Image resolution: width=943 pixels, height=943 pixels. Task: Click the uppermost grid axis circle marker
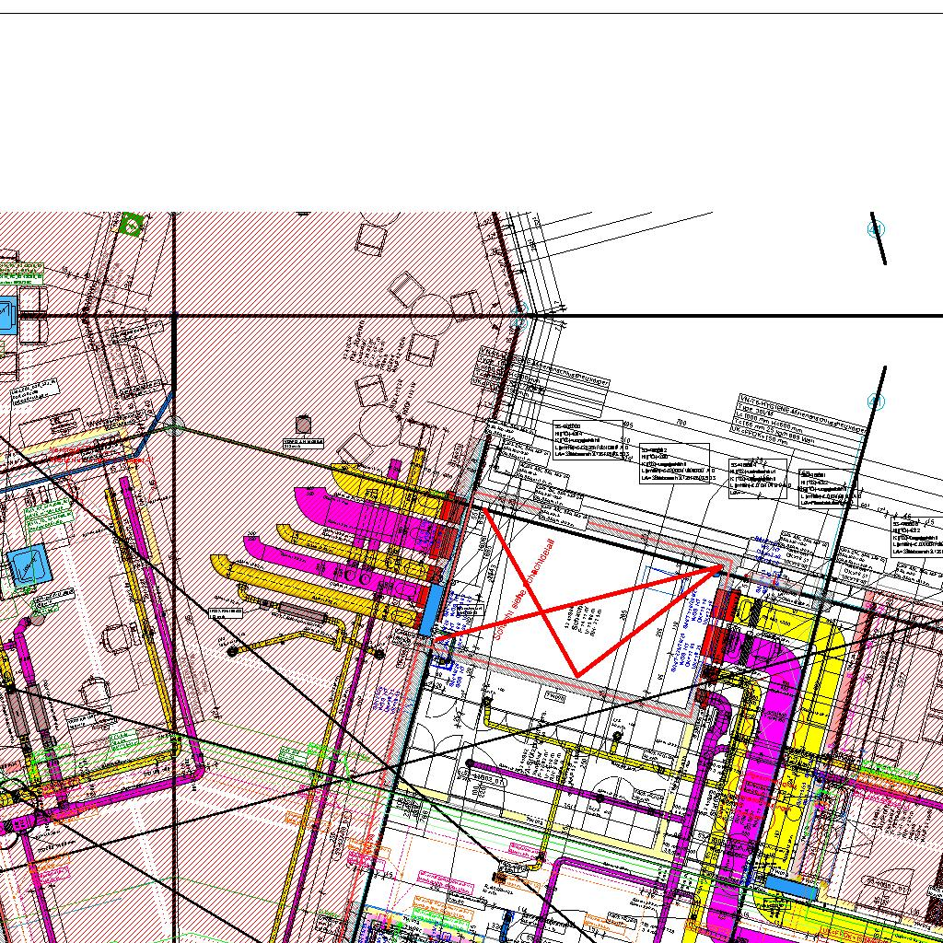876,229
